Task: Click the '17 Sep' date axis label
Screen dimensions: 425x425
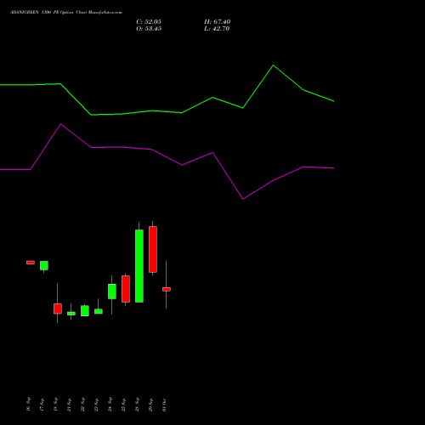Action: (42, 405)
